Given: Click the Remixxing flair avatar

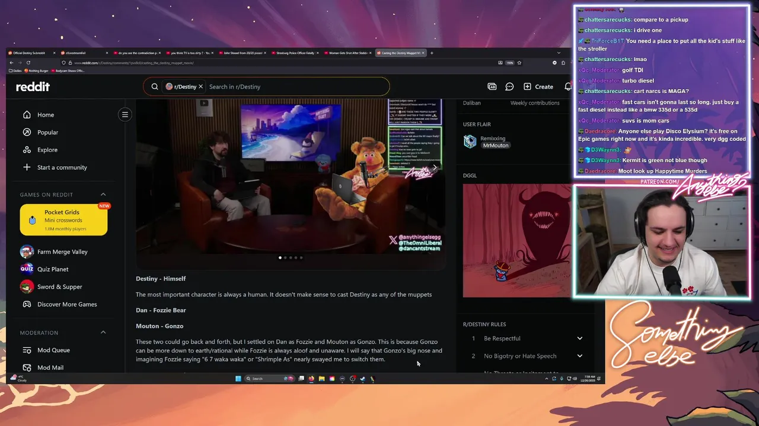Looking at the screenshot, I should 470,141.
